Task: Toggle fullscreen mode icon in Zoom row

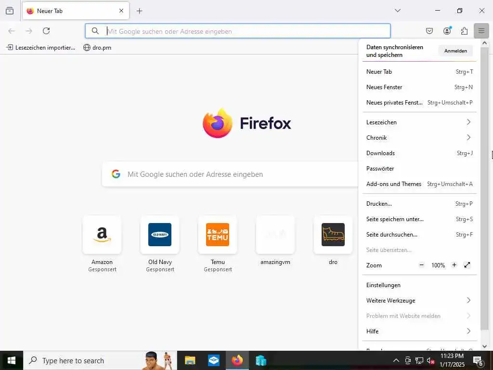Action: coord(467,265)
